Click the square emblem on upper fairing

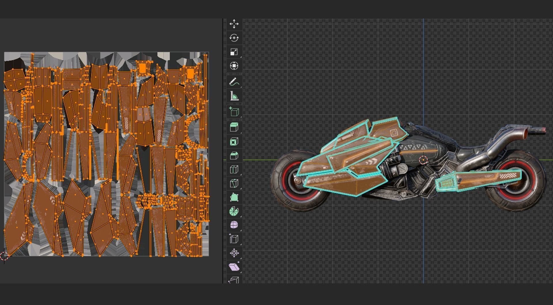point(394,133)
